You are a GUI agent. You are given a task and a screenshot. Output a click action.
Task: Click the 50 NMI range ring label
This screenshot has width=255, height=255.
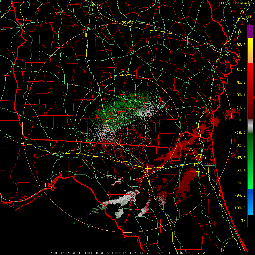127,75
